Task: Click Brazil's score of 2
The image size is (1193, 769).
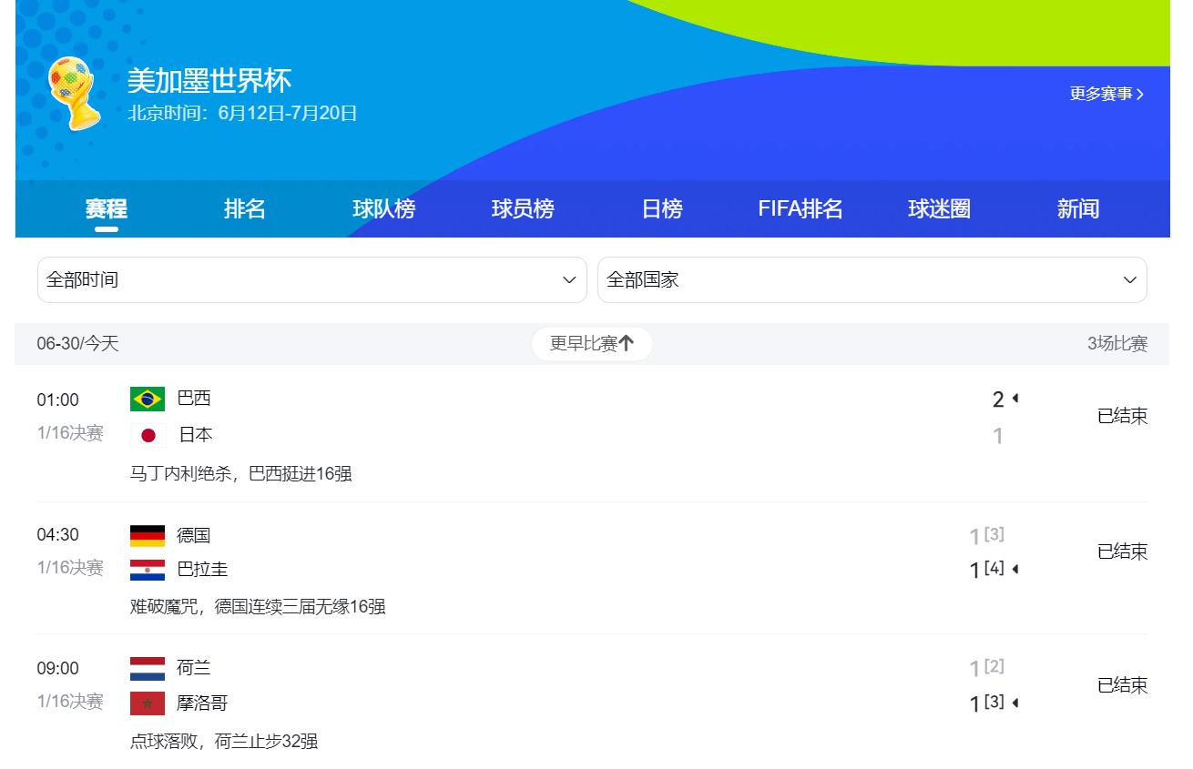Action: point(998,400)
